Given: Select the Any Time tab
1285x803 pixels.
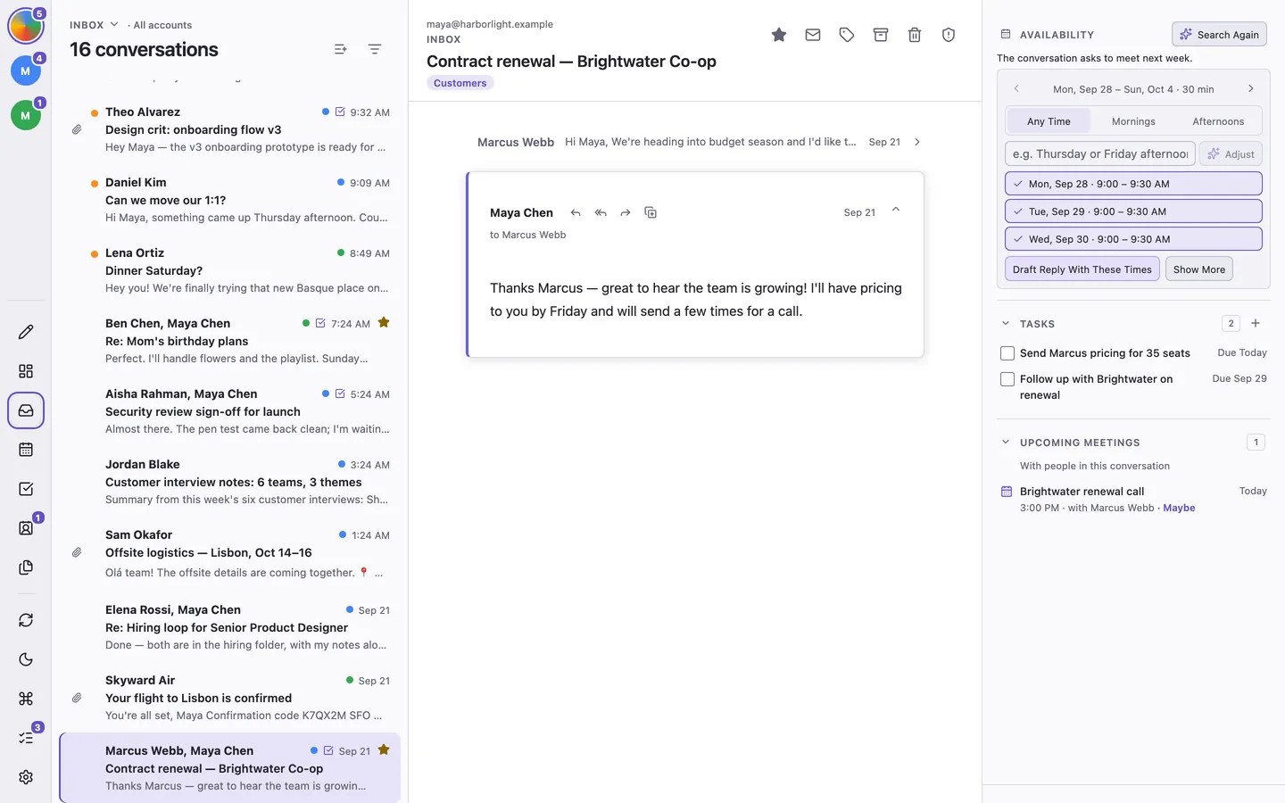Looking at the screenshot, I should coord(1049,121).
